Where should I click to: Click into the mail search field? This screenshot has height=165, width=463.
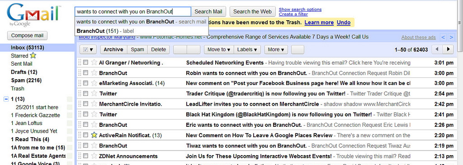tap(132, 12)
